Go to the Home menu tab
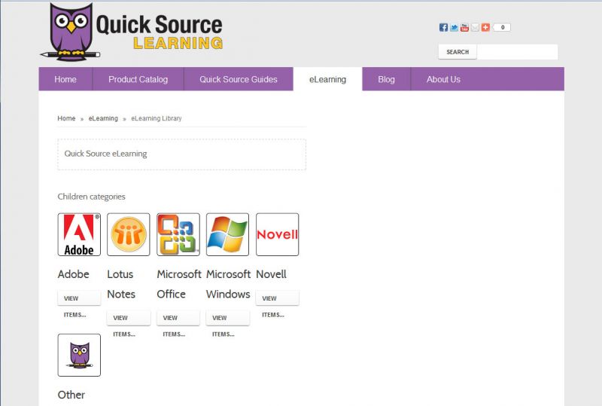 65,79
